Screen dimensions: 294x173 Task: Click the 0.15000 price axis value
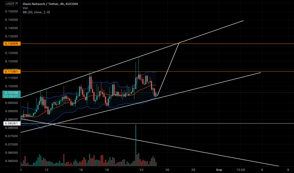tap(12, 11)
